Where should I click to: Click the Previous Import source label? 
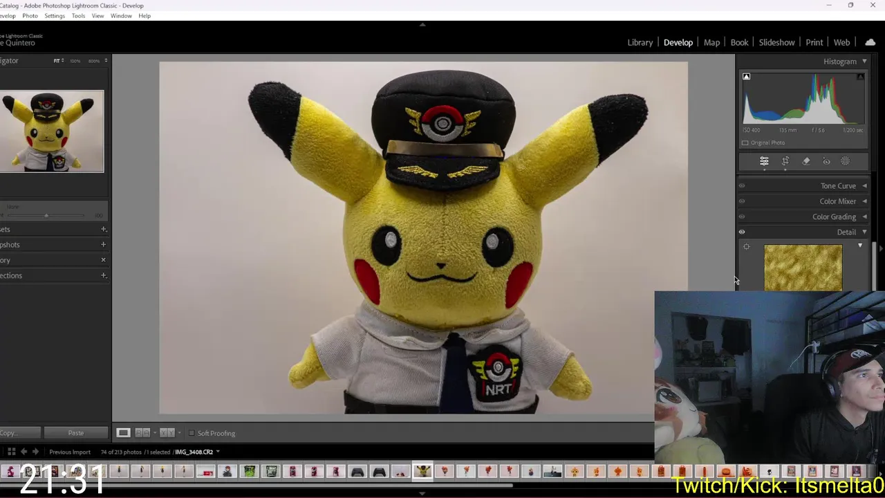point(70,452)
